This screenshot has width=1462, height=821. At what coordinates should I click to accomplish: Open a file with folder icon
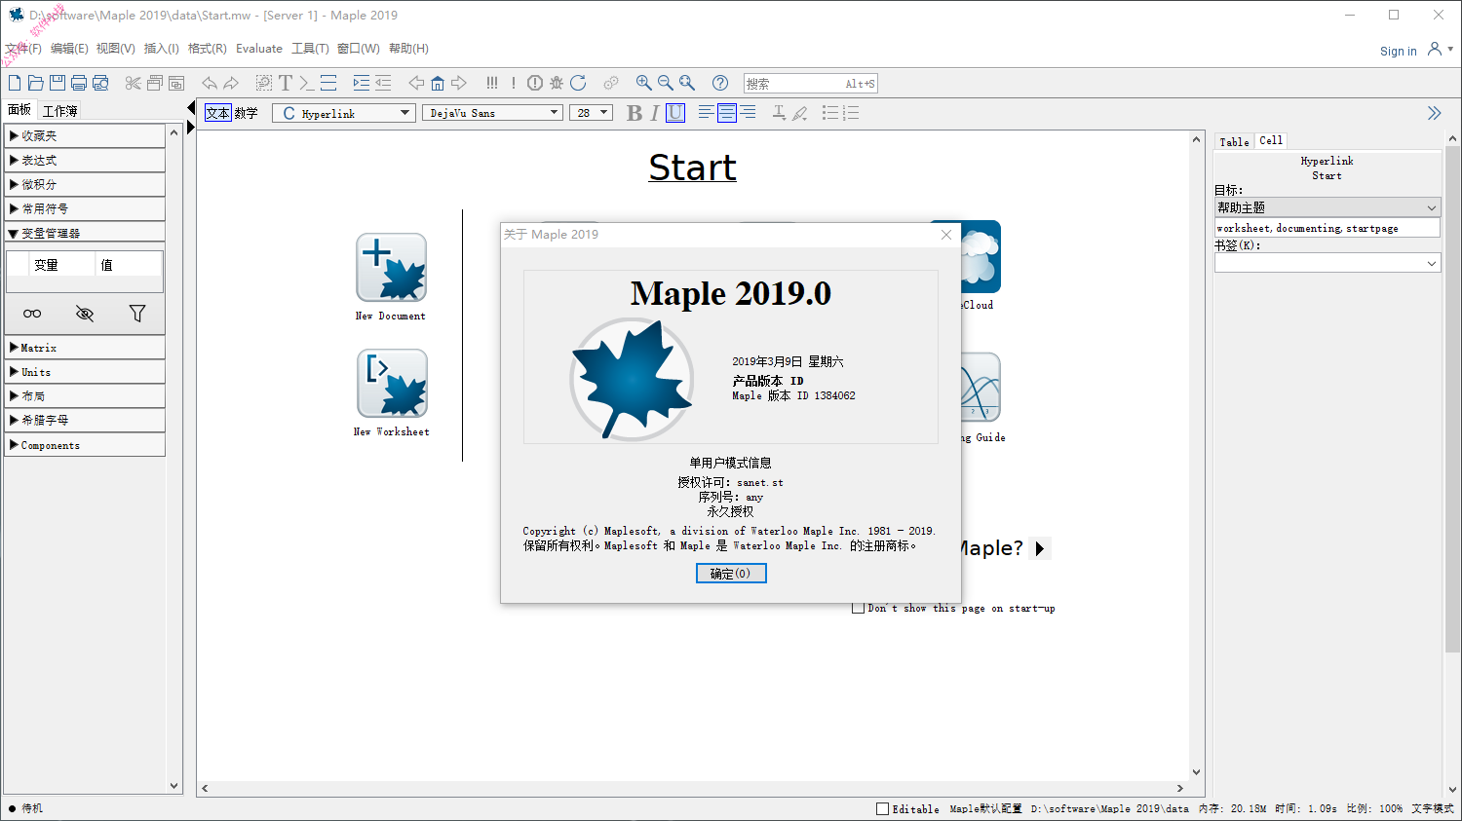click(x=35, y=83)
